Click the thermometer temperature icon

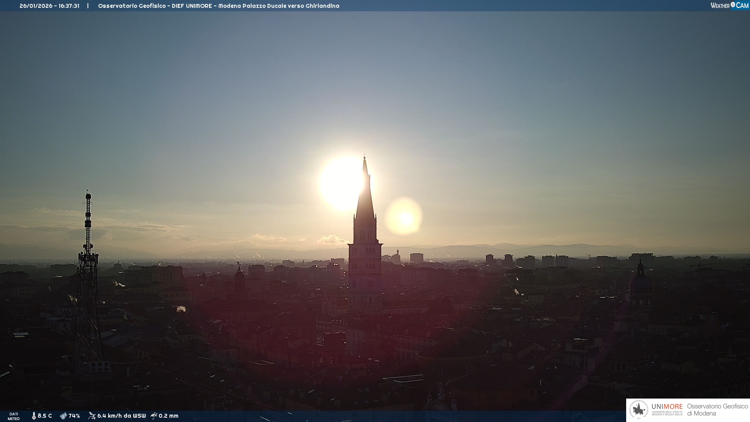tap(34, 416)
